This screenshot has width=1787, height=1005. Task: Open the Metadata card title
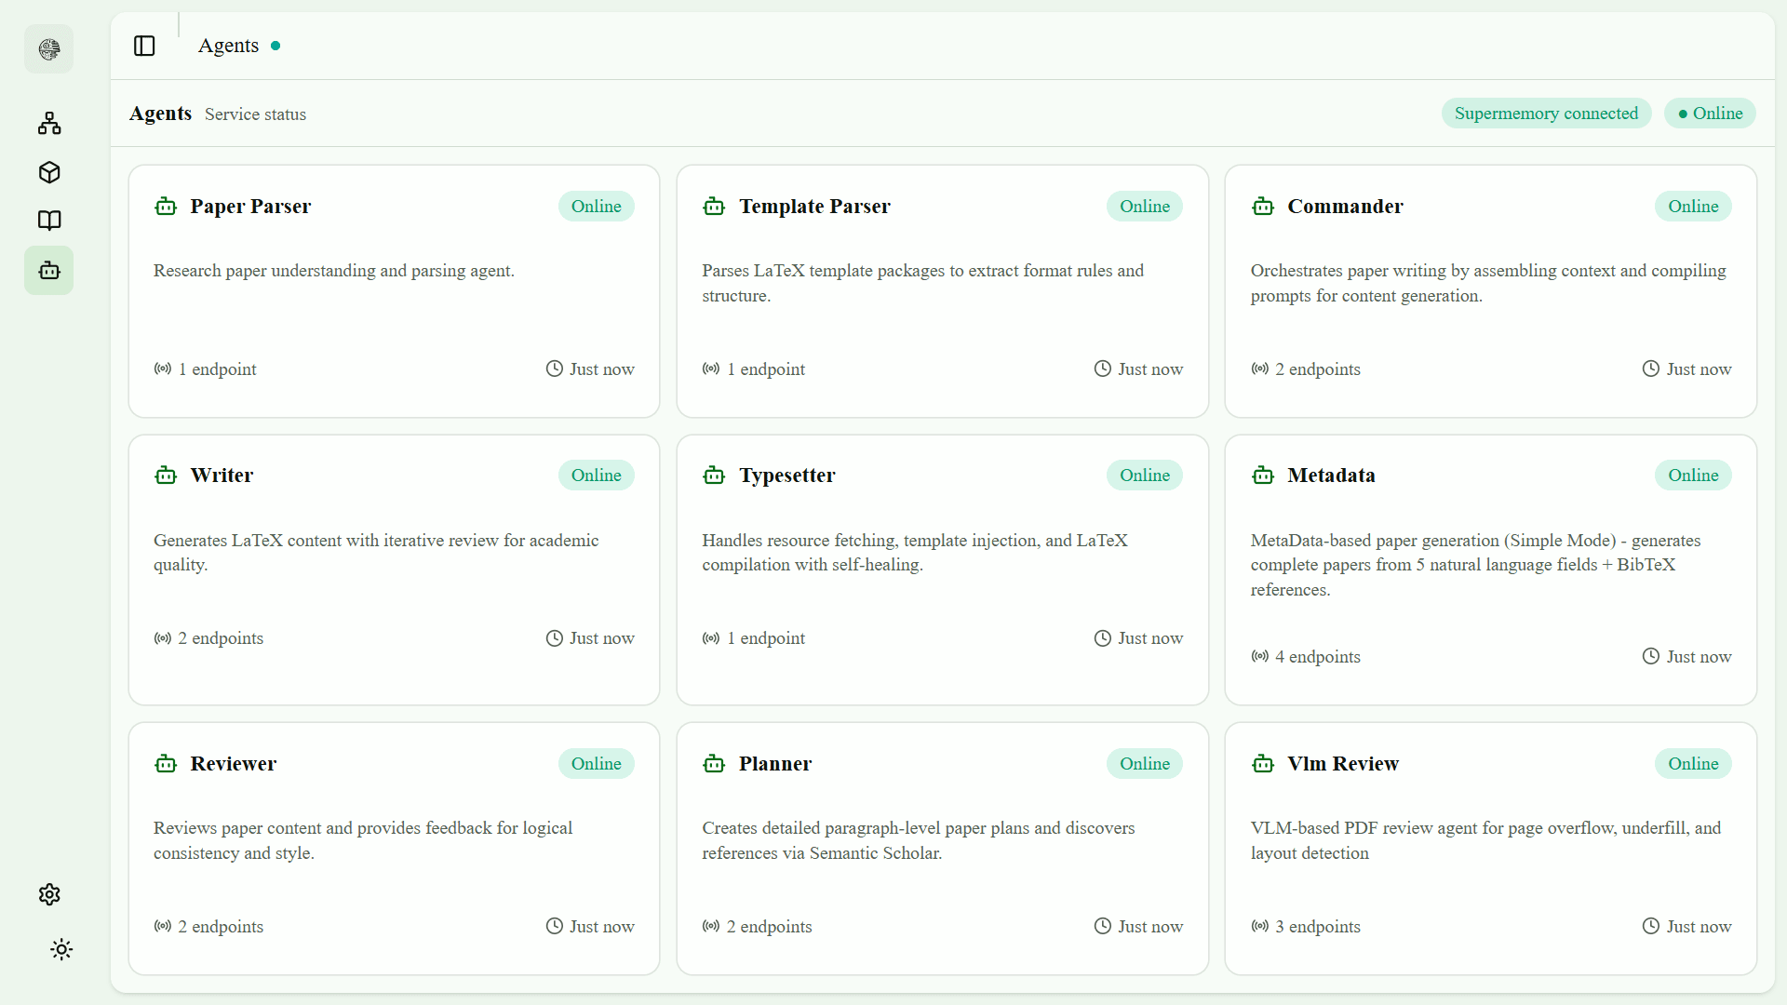coord(1331,476)
